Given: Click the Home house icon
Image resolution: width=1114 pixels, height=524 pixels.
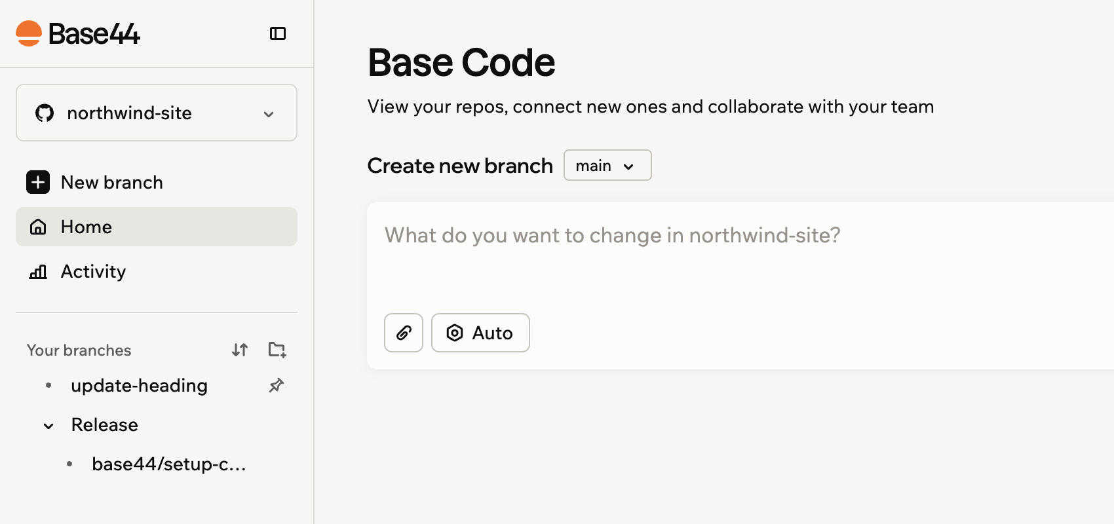Looking at the screenshot, I should (x=38, y=227).
